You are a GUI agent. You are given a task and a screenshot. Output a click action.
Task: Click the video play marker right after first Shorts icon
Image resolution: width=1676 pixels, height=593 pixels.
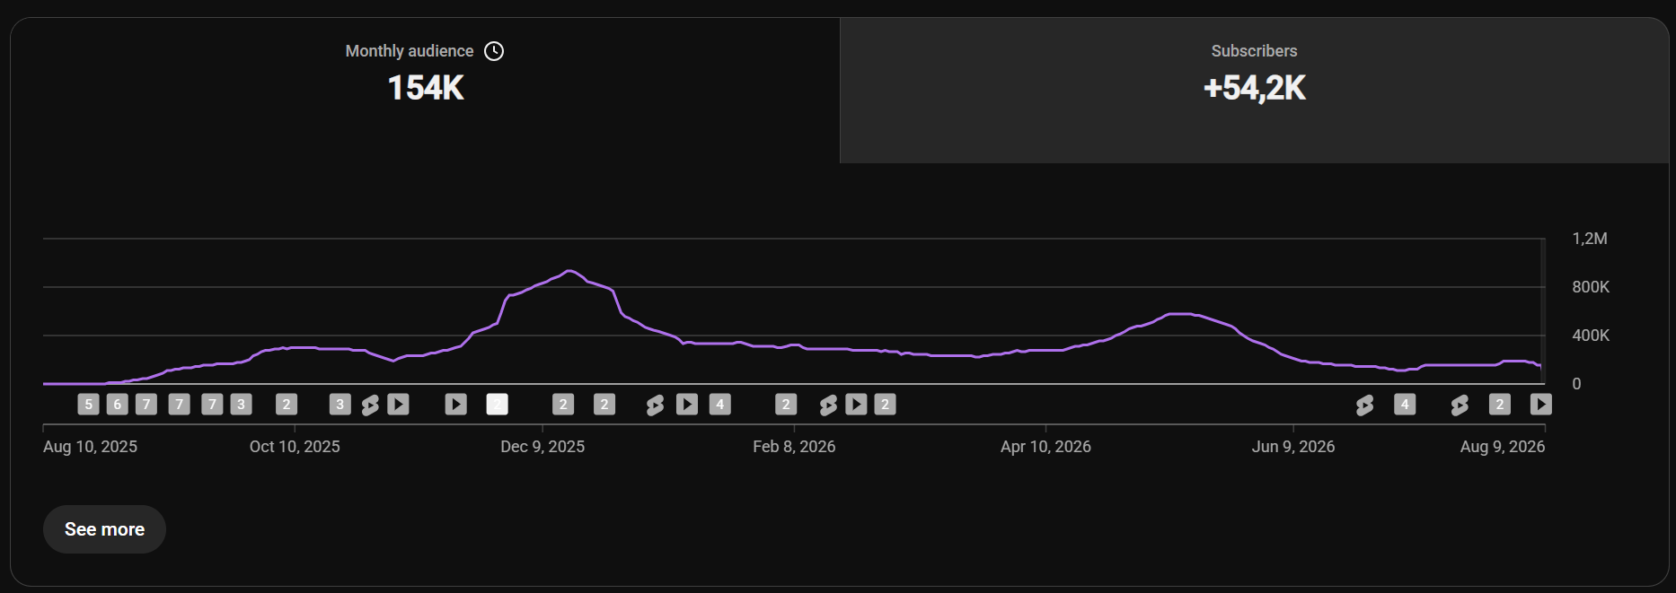coord(399,405)
